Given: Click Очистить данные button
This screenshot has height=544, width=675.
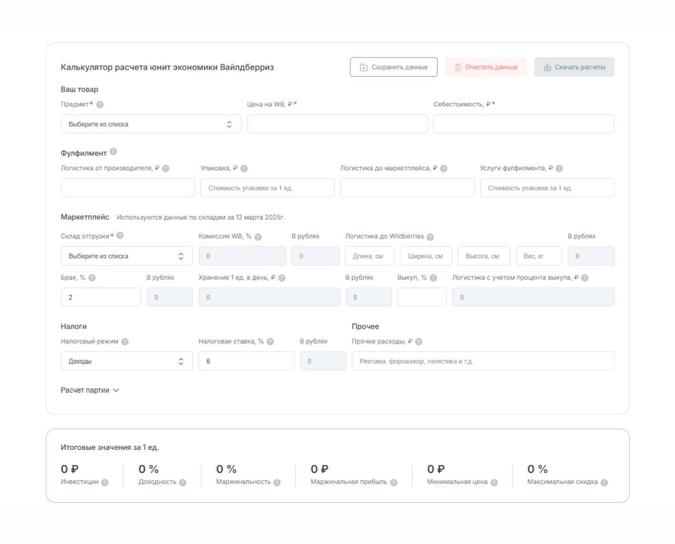Looking at the screenshot, I should click(x=486, y=67).
